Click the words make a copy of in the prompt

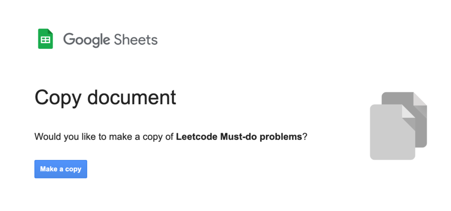tap(140, 137)
